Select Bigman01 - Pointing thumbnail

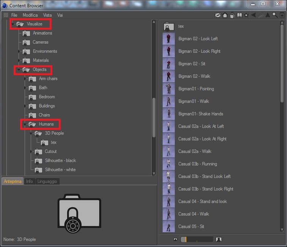(x=169, y=89)
